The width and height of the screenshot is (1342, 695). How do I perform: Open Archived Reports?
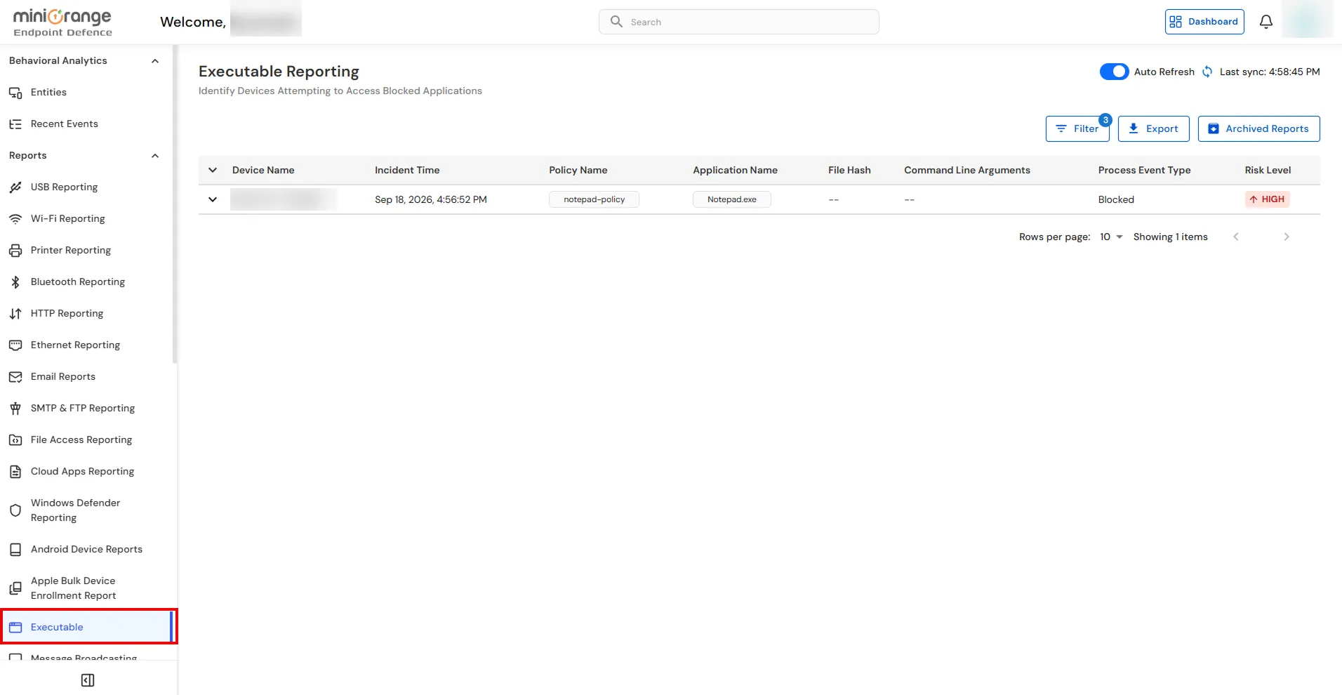coord(1258,128)
